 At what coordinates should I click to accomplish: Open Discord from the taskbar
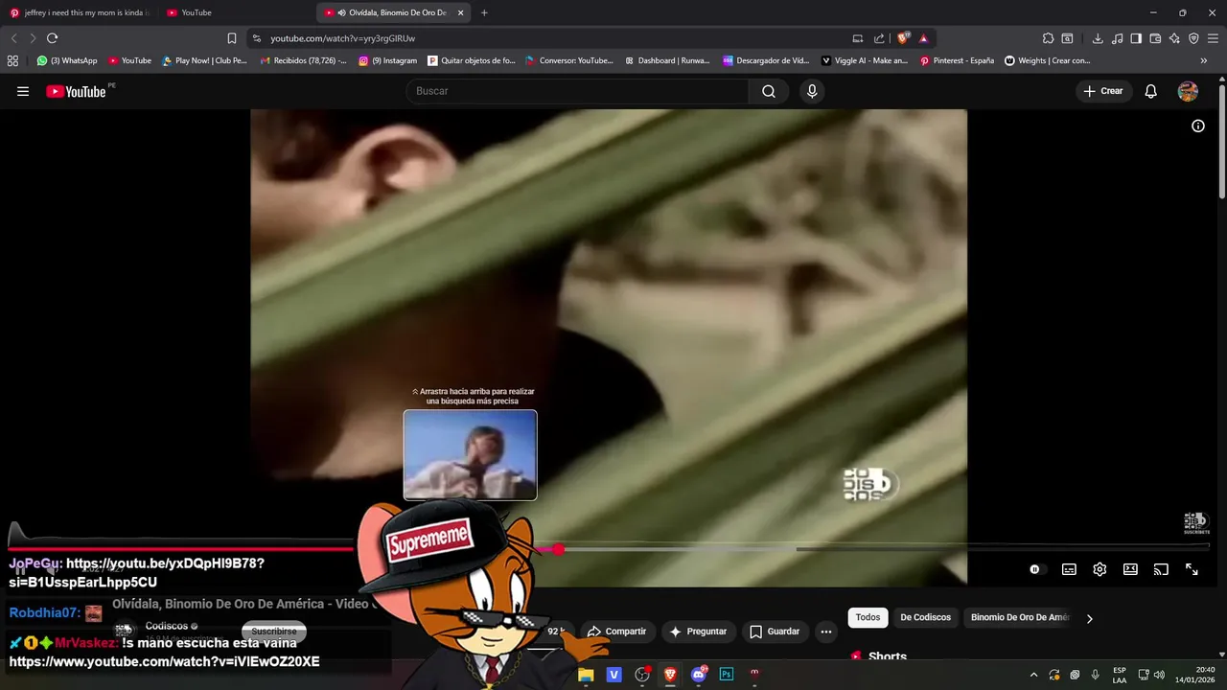tap(699, 675)
